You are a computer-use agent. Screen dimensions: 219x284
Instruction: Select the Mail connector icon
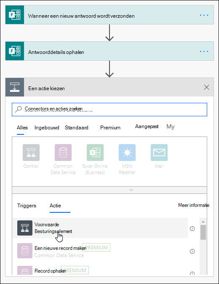[x=159, y=153]
